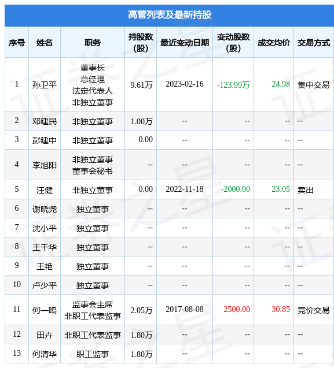
Task: Click the name 王千华
Action: coord(45,247)
